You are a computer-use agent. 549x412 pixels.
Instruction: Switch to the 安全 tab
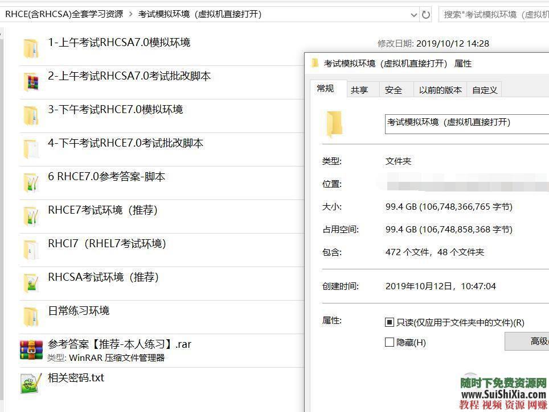click(394, 89)
